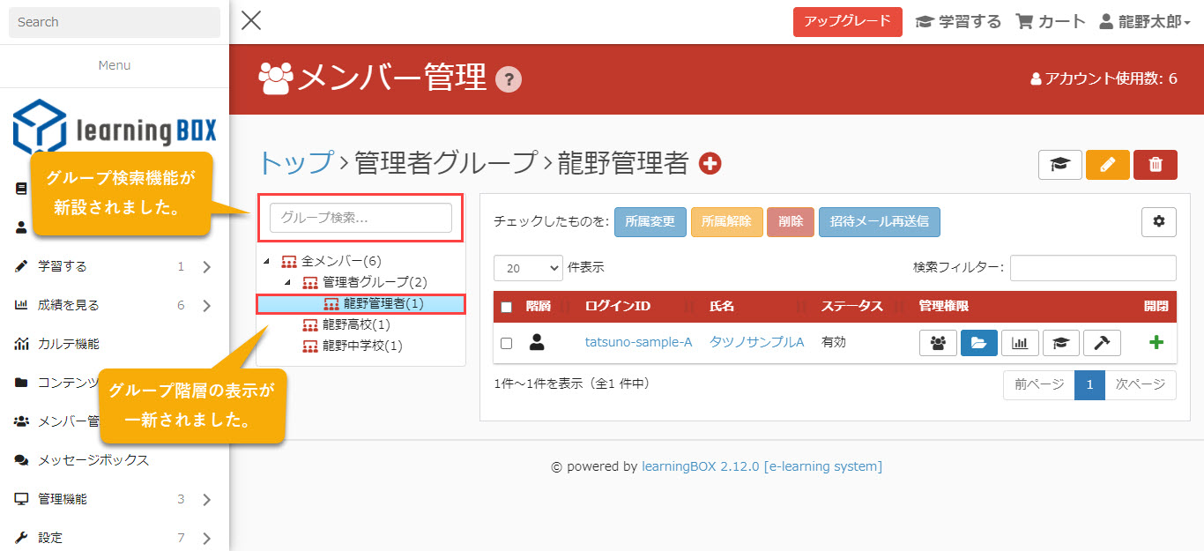Screen dimensions: 1204x551
Task: Collapse the 全メンバー tree node arrow
Action: coord(266,262)
